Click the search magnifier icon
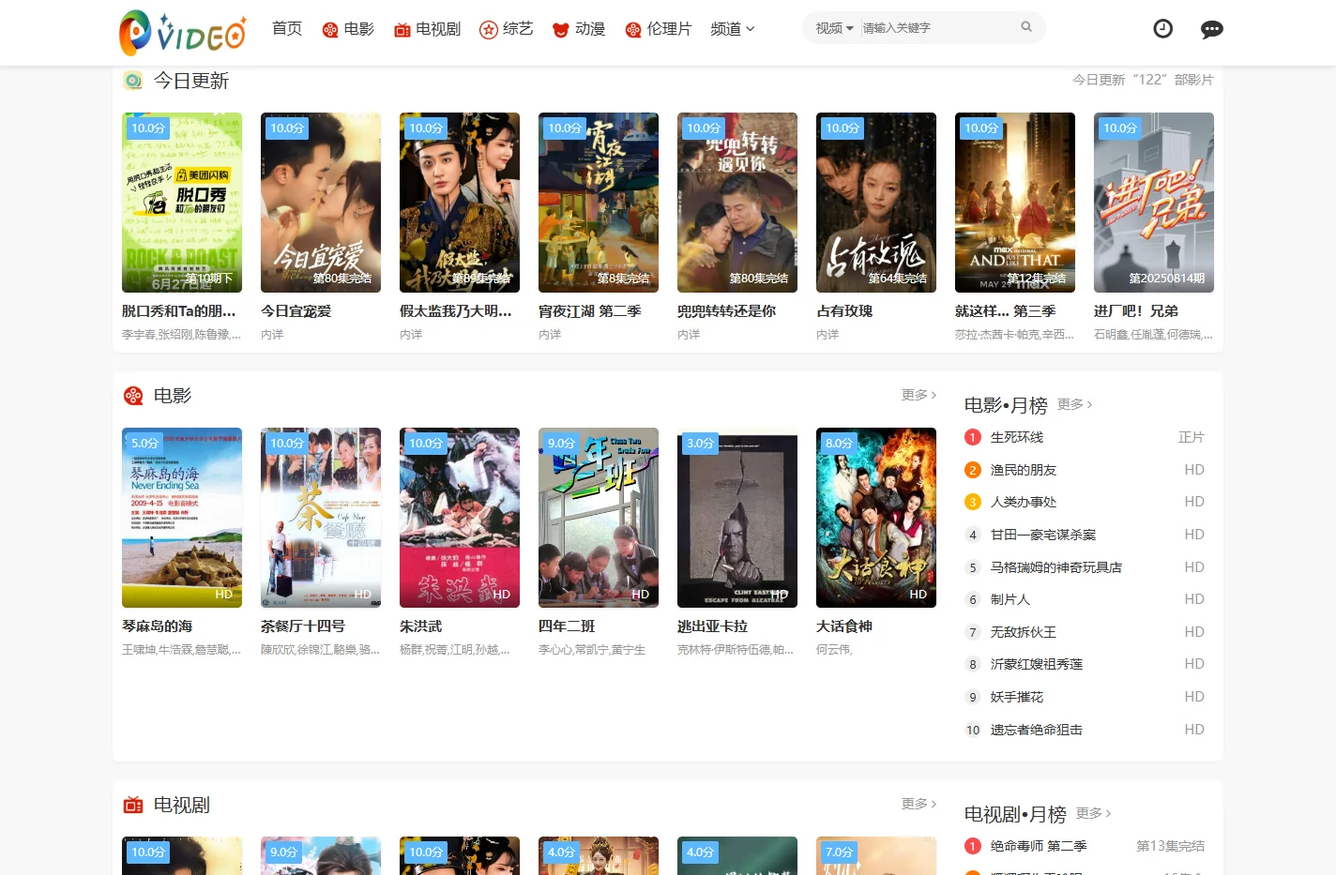The image size is (1336, 875). 1026,27
